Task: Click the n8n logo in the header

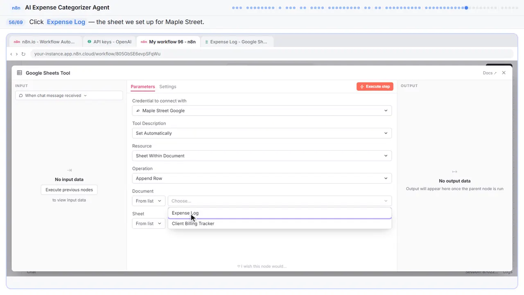Action: (16, 7)
